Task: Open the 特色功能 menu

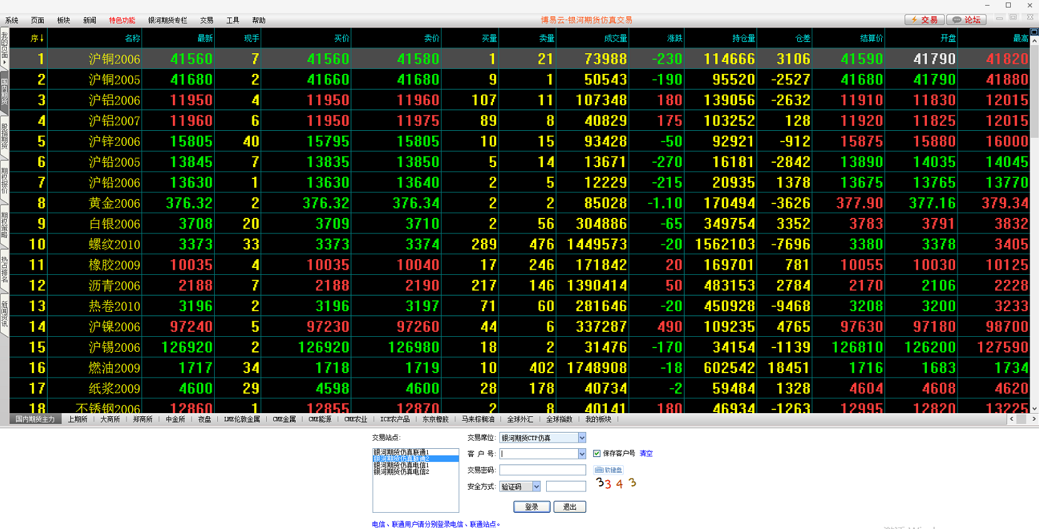Action: 122,21
